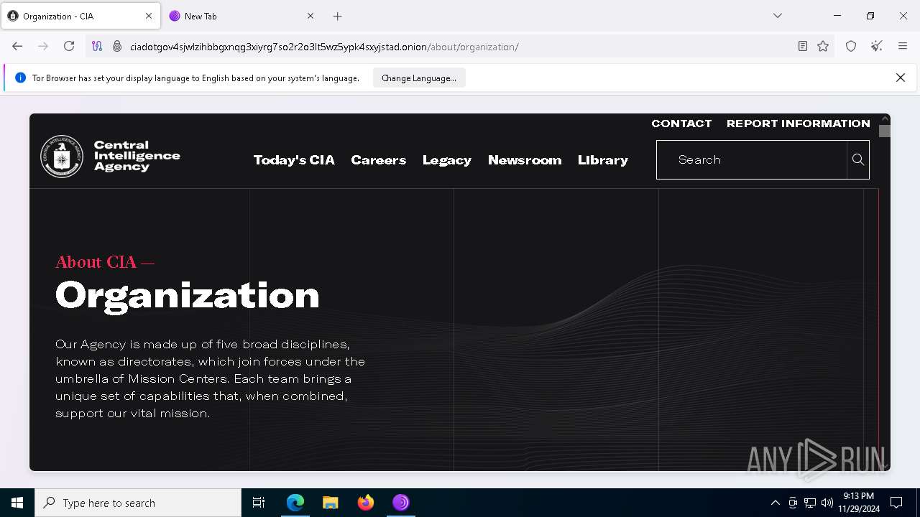Open File Explorer from taskbar
The height and width of the screenshot is (517, 920).
point(331,503)
